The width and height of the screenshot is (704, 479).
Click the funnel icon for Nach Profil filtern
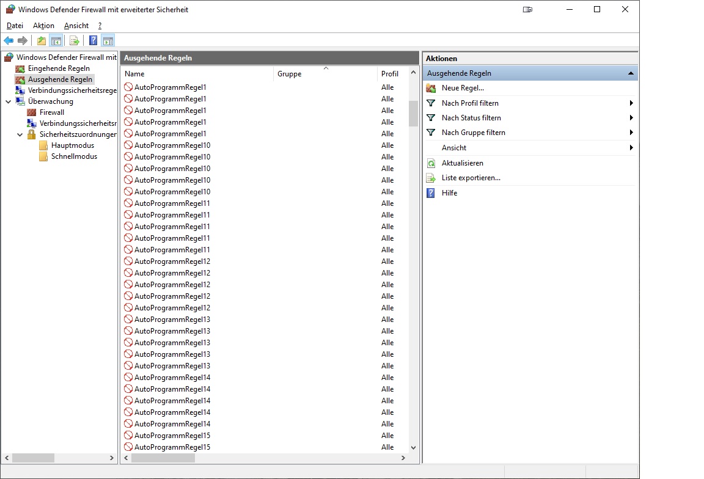(x=431, y=103)
